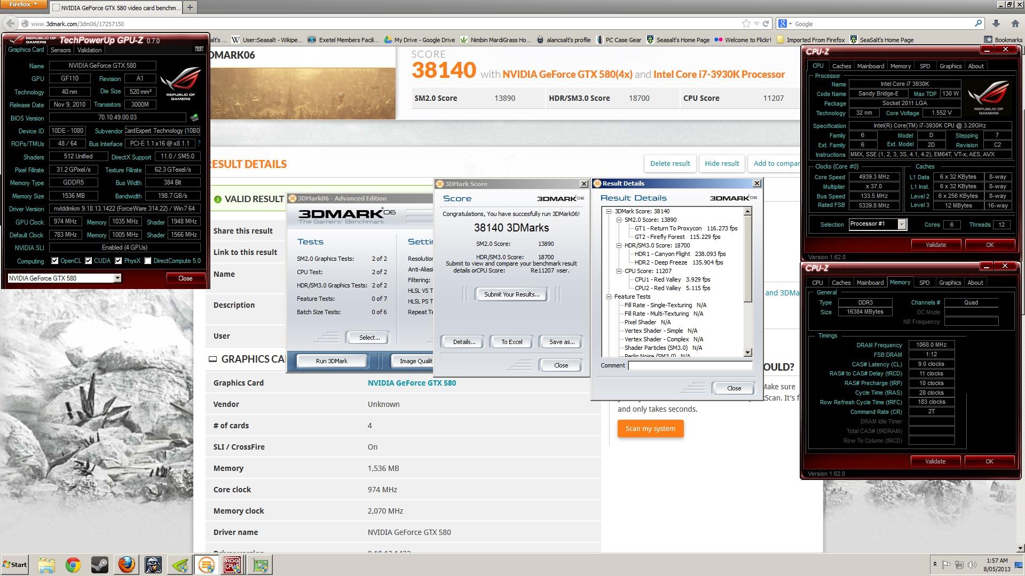Viewport: 1025px width, 576px height.
Task: Click in the Google search box
Action: [882, 24]
